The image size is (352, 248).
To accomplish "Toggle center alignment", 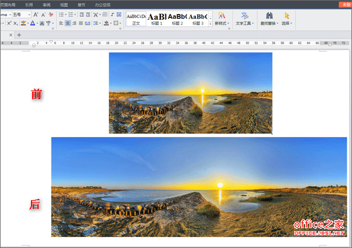I will click(x=68, y=23).
